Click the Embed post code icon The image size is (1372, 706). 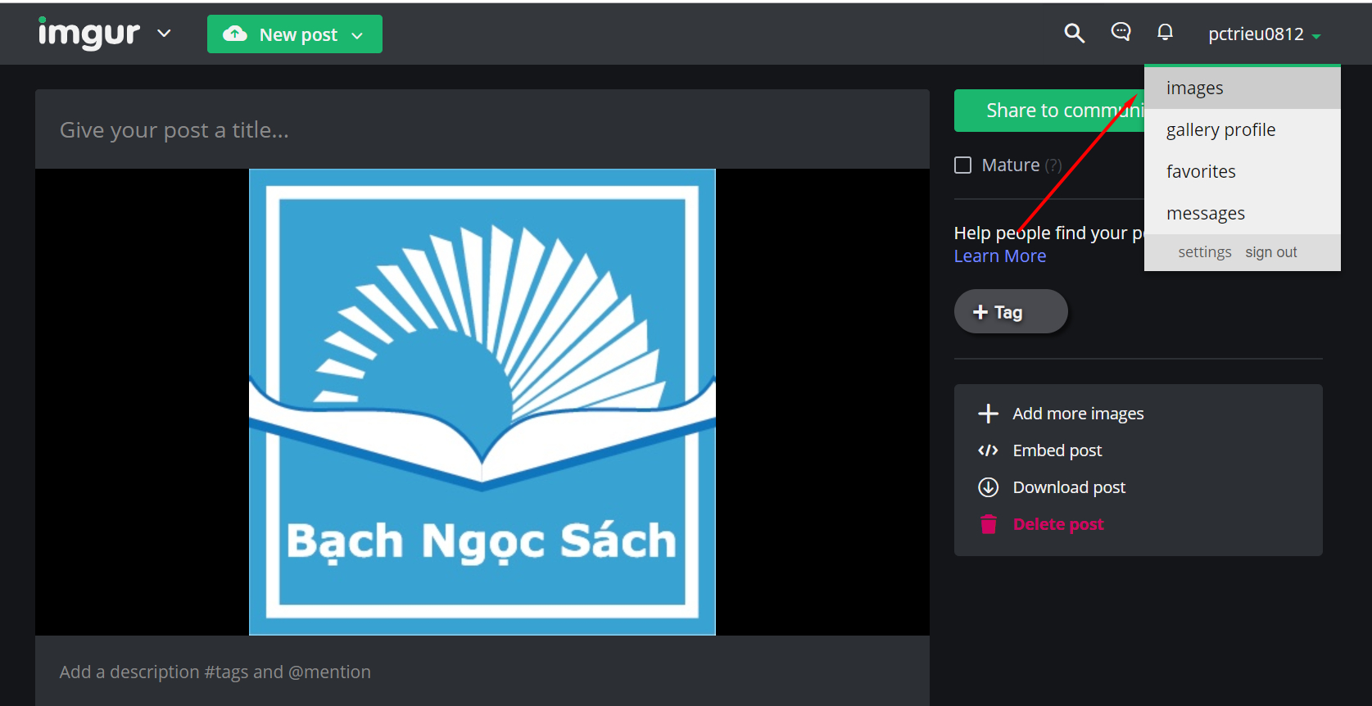click(988, 450)
